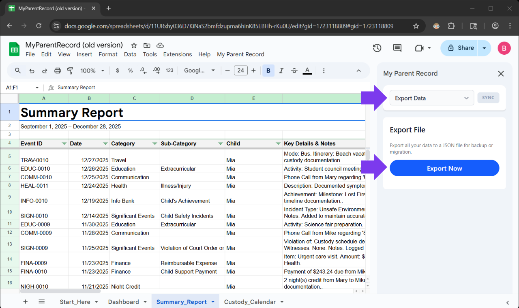Open the Sub-Category column filter

(x=221, y=143)
